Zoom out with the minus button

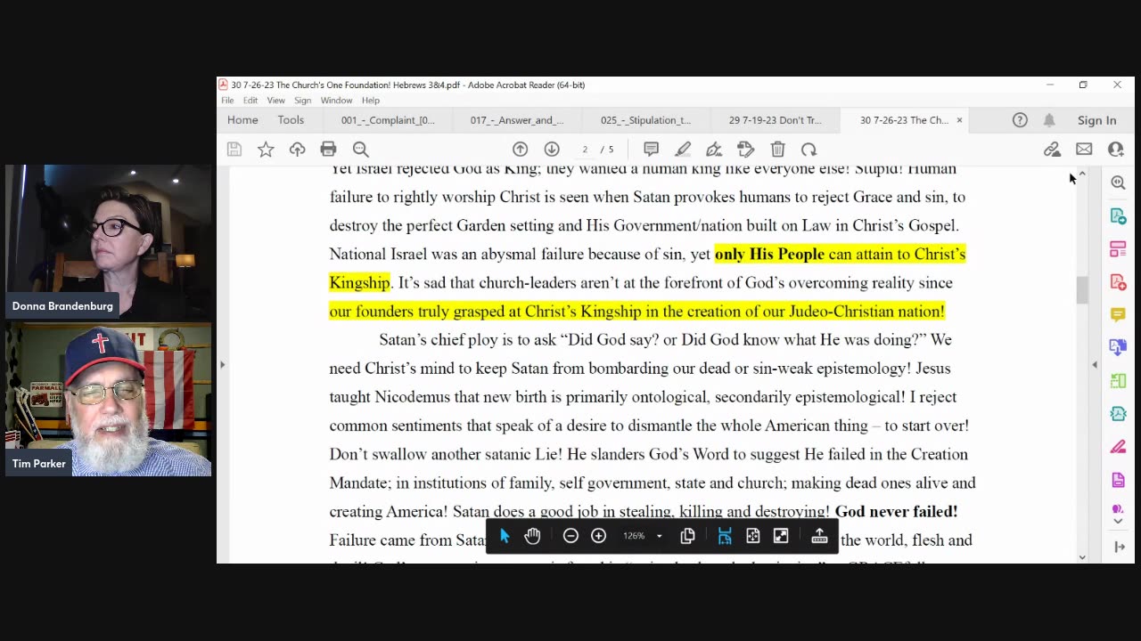tap(570, 536)
